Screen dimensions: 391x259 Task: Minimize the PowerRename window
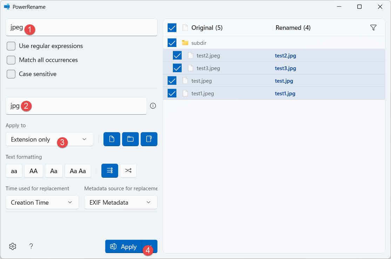(x=339, y=7)
